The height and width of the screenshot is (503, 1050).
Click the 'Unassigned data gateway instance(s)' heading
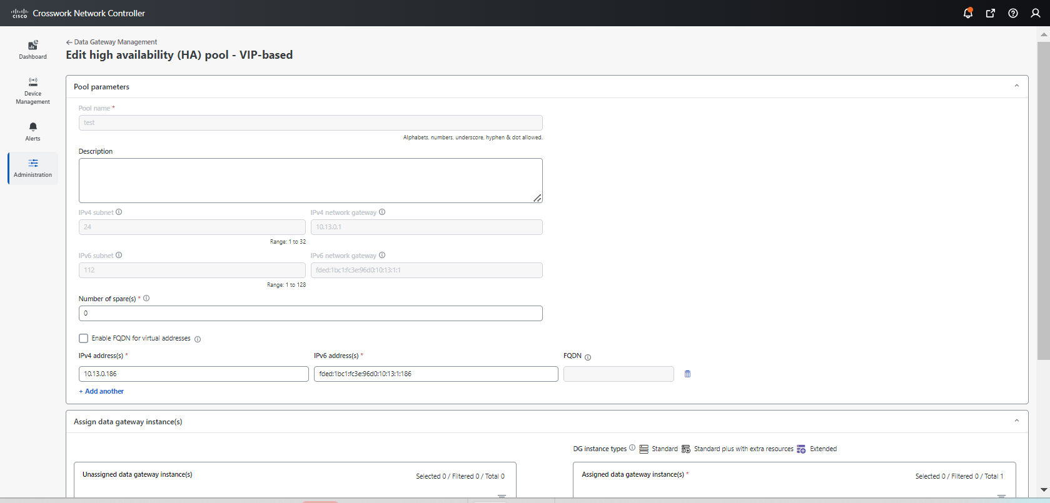[x=138, y=475]
